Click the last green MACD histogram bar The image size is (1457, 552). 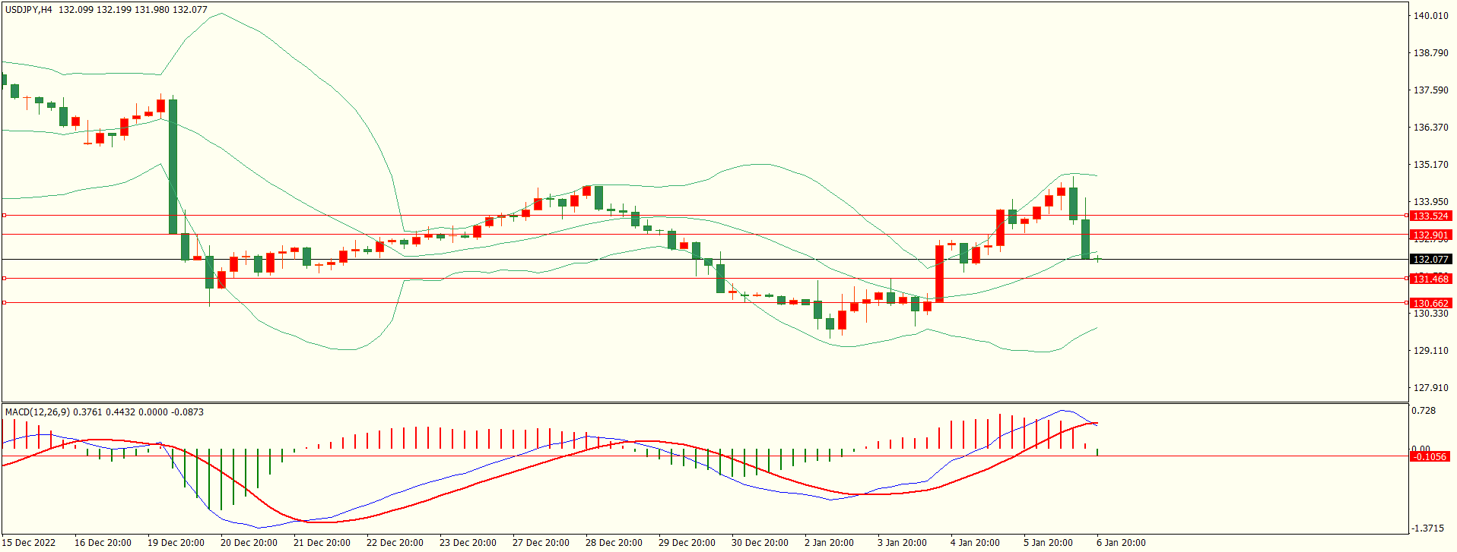tap(1098, 453)
